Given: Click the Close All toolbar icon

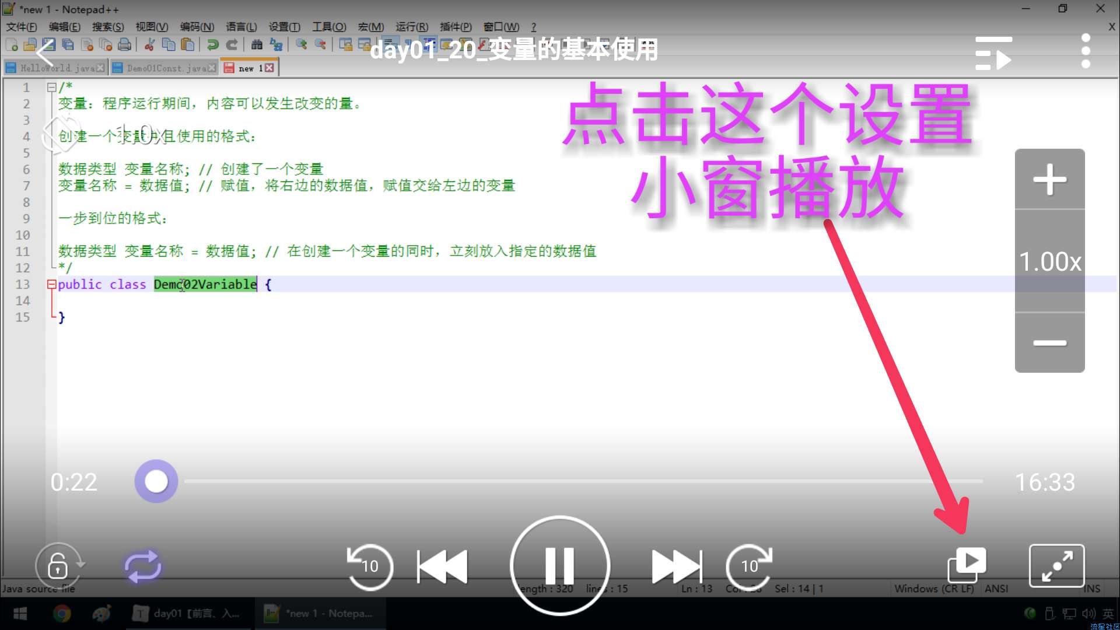Looking at the screenshot, I should point(106,44).
